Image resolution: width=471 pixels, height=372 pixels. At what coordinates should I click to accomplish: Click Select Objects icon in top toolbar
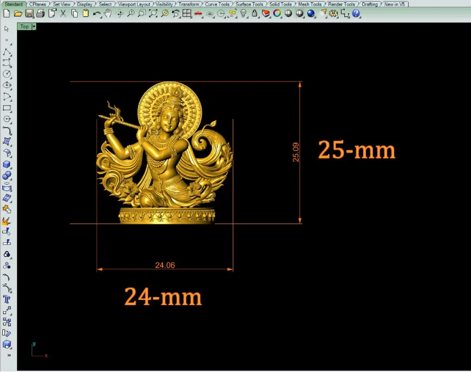(x=232, y=14)
